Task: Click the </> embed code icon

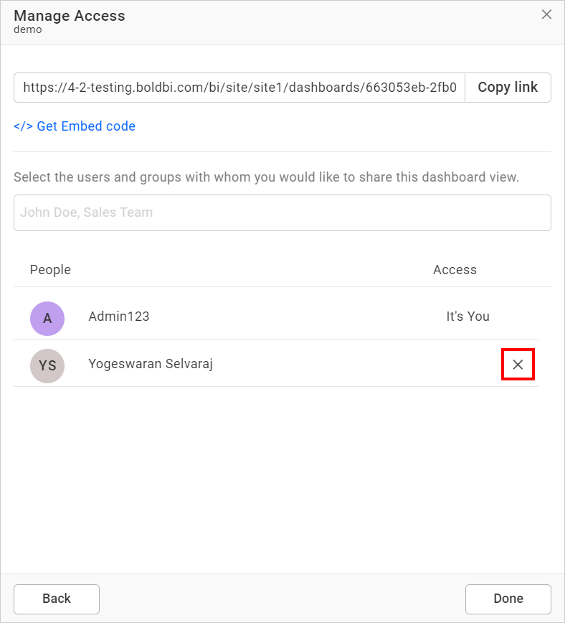Action: pyautogui.click(x=23, y=126)
